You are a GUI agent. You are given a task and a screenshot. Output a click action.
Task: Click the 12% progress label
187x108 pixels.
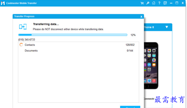[133, 35]
